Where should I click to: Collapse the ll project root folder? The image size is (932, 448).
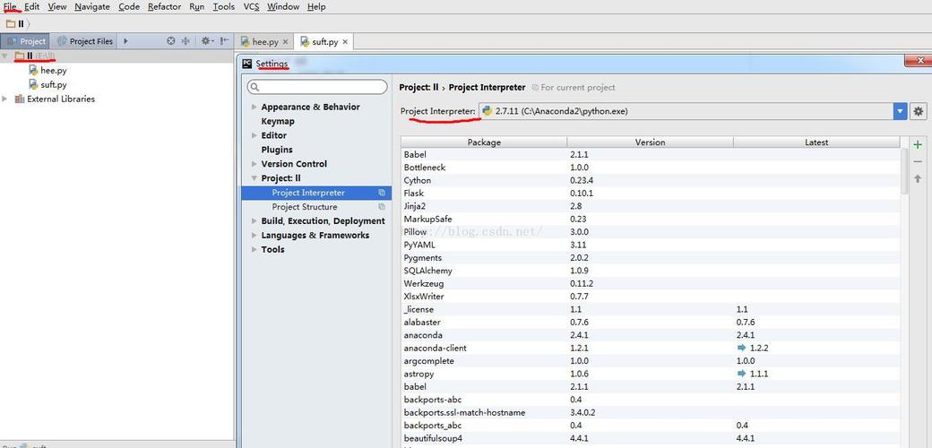tap(5, 56)
